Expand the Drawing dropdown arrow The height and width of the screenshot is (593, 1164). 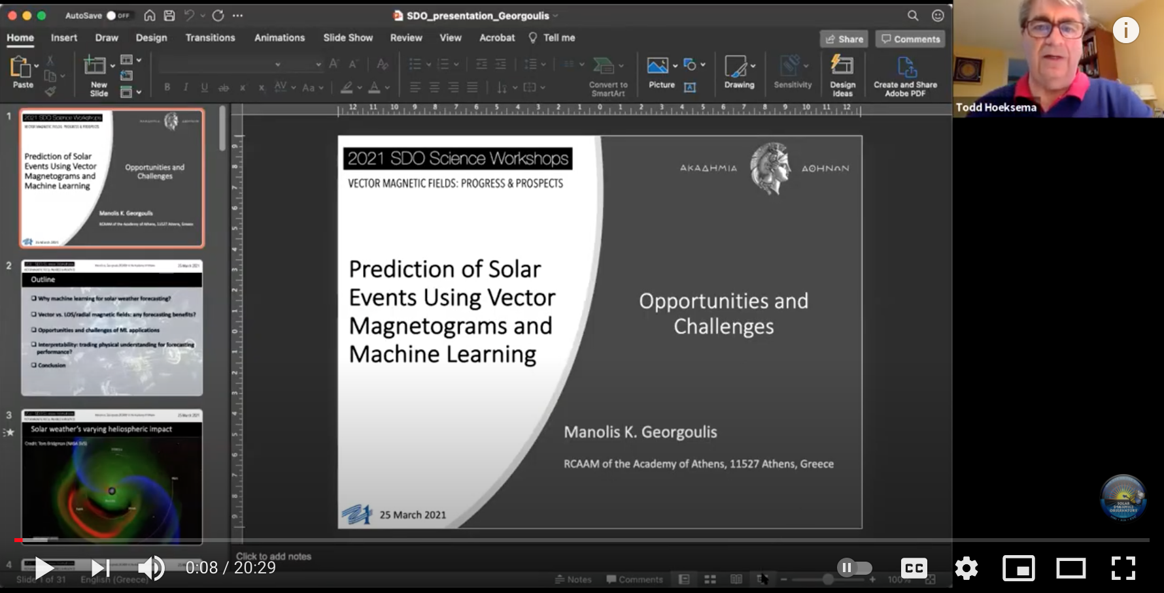click(x=753, y=66)
